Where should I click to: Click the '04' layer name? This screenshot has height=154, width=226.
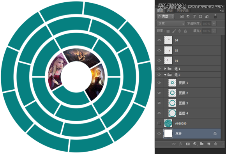coord(177,41)
